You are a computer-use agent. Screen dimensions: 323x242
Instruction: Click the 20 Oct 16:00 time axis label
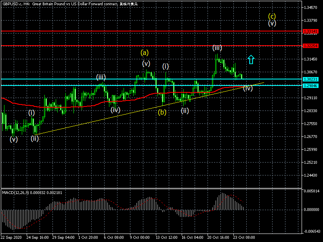[x=219, y=238]
